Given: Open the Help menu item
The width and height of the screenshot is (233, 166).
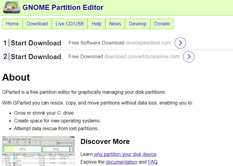Looking at the screenshot, I should coord(96,24).
